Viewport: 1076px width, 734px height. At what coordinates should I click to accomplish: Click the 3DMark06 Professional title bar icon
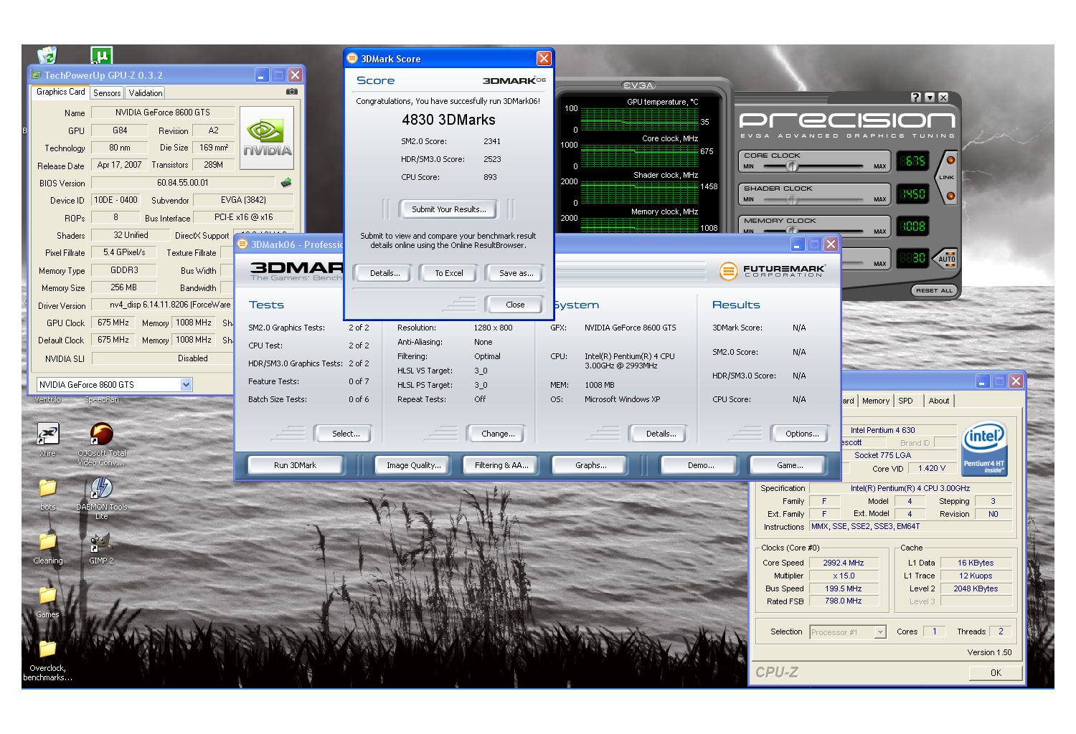click(x=242, y=244)
